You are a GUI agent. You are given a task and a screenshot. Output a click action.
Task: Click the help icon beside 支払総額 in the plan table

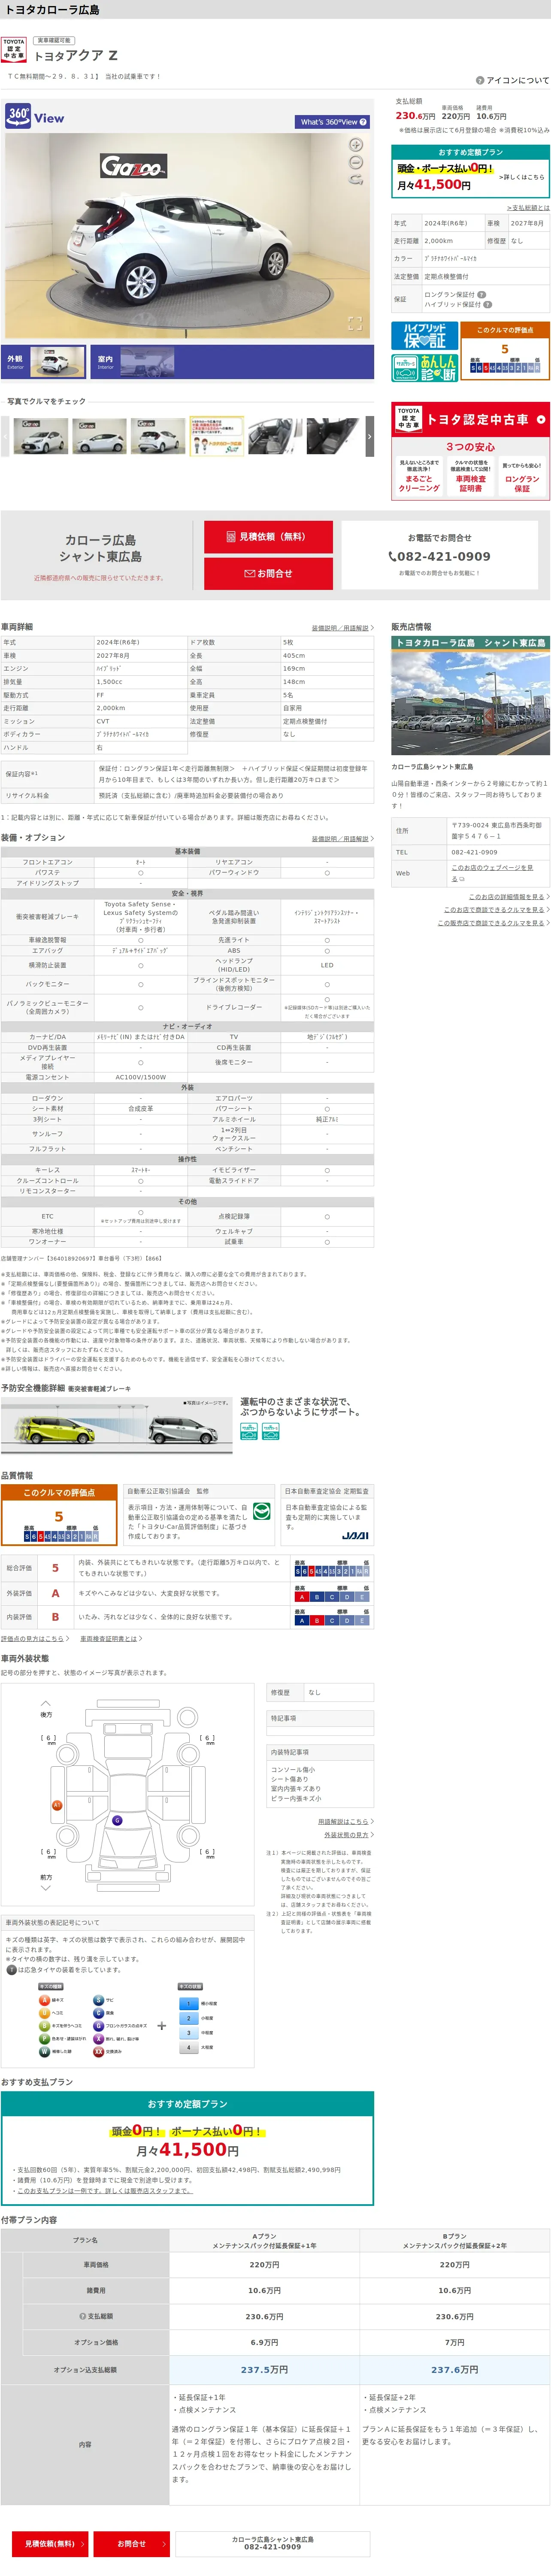coord(82,2315)
